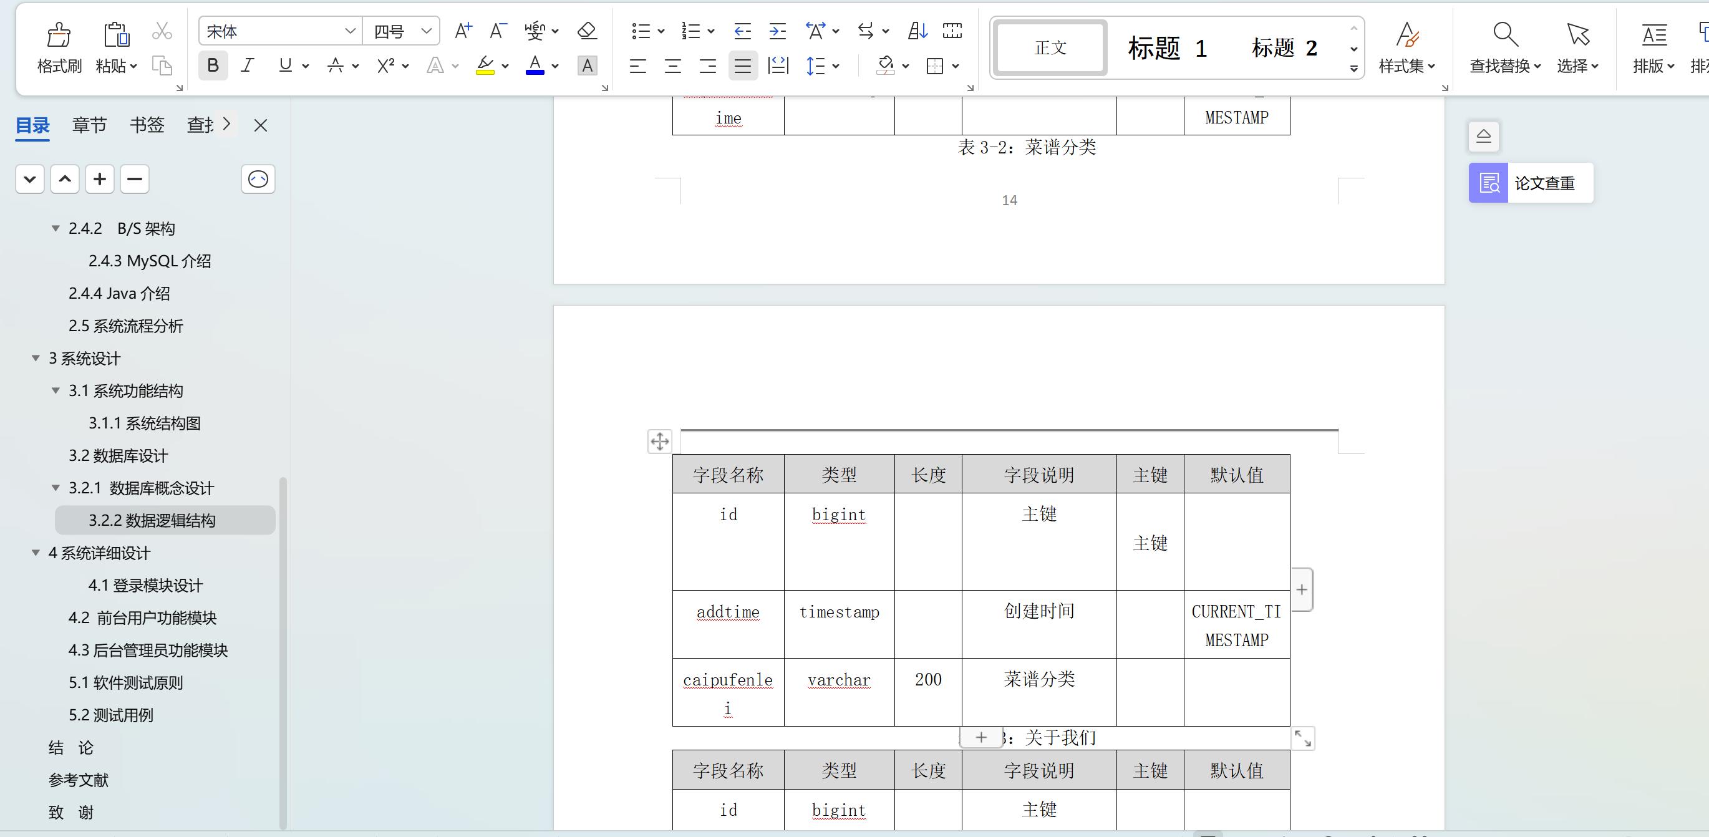Click the Format Painter (格式刷) icon
The width and height of the screenshot is (1709, 837).
point(59,35)
